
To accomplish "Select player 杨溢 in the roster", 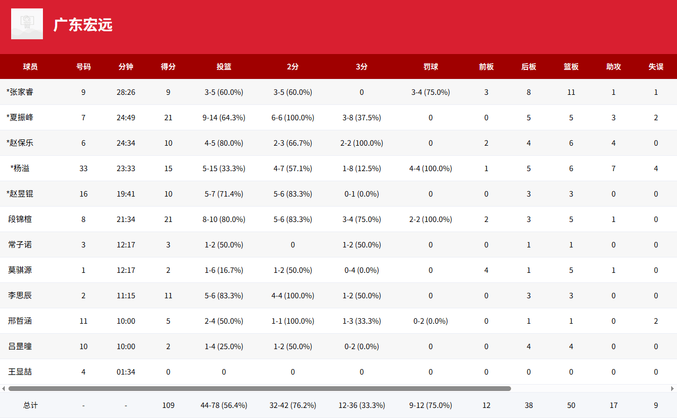I will pos(21,168).
